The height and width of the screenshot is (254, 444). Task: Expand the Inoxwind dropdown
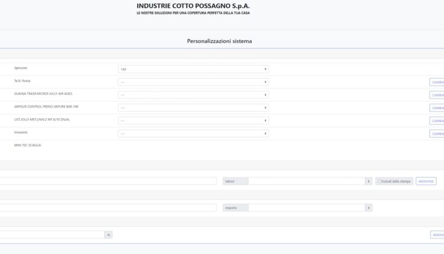[x=194, y=133]
